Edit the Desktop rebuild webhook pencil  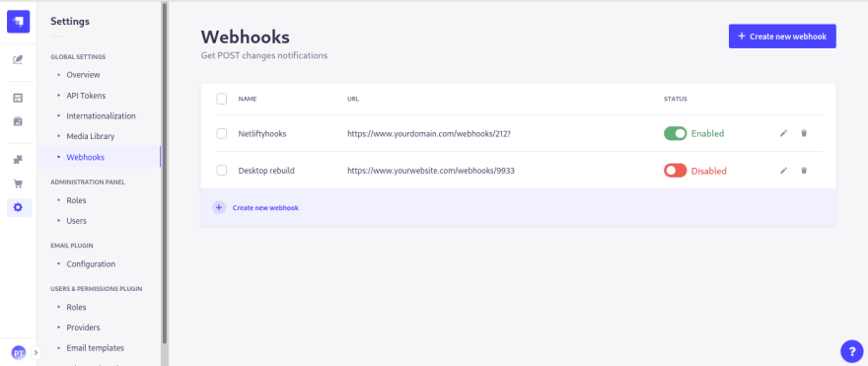coord(783,171)
